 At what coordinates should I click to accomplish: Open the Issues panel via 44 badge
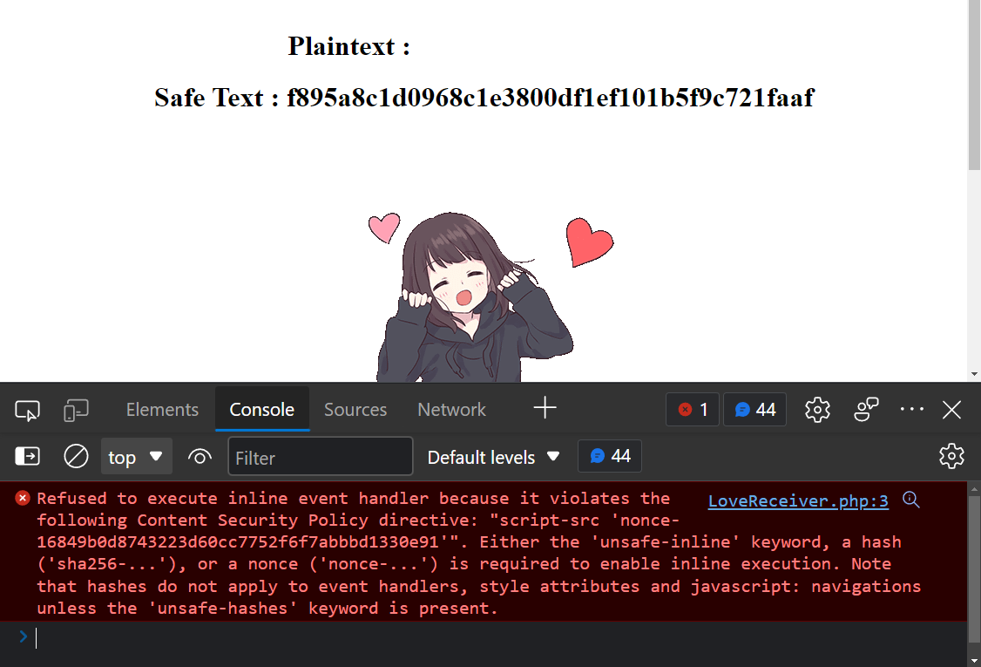click(x=754, y=409)
